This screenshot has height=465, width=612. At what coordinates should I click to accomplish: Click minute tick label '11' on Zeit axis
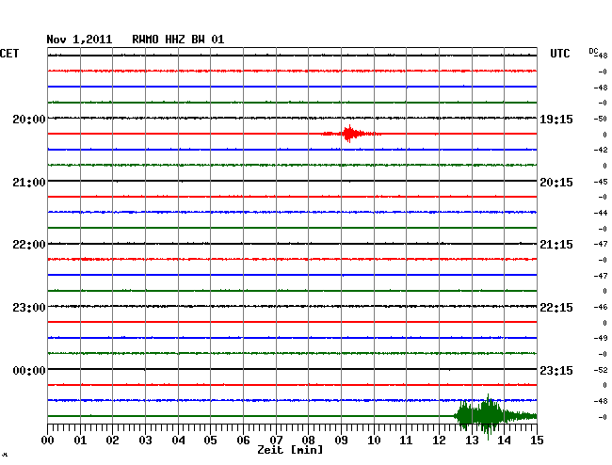coord(406,441)
